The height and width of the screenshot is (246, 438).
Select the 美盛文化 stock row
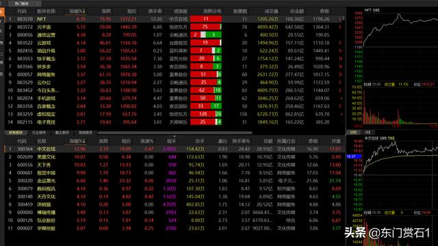pyautogui.click(x=175, y=157)
